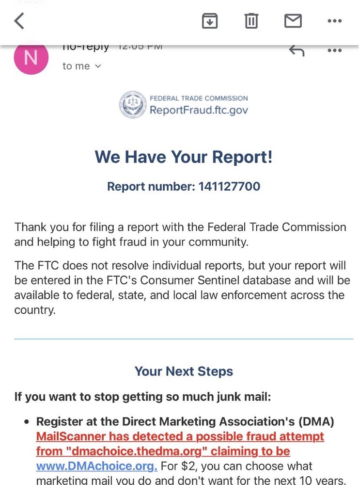Image resolution: width=359 pixels, height=485 pixels.
Task: Go back using the left chevron
Action: [x=19, y=21]
